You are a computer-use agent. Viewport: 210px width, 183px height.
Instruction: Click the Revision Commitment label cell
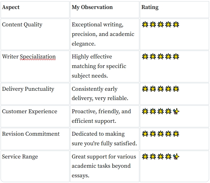click(x=31, y=134)
